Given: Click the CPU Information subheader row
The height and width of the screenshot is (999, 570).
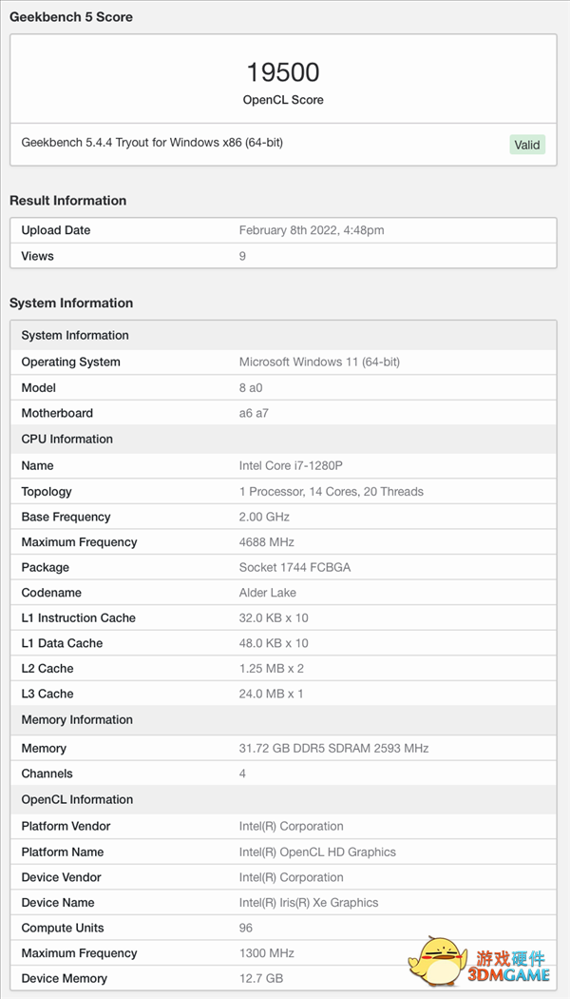Looking at the screenshot, I should click(x=284, y=439).
